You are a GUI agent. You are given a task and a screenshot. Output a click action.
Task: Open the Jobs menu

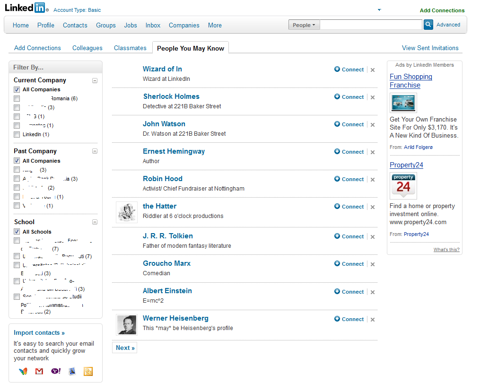click(131, 25)
